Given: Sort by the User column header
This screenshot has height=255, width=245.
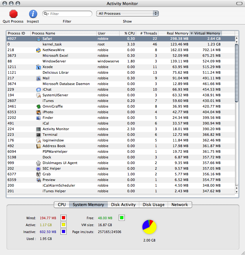Looking at the screenshot, I should coord(108,33).
